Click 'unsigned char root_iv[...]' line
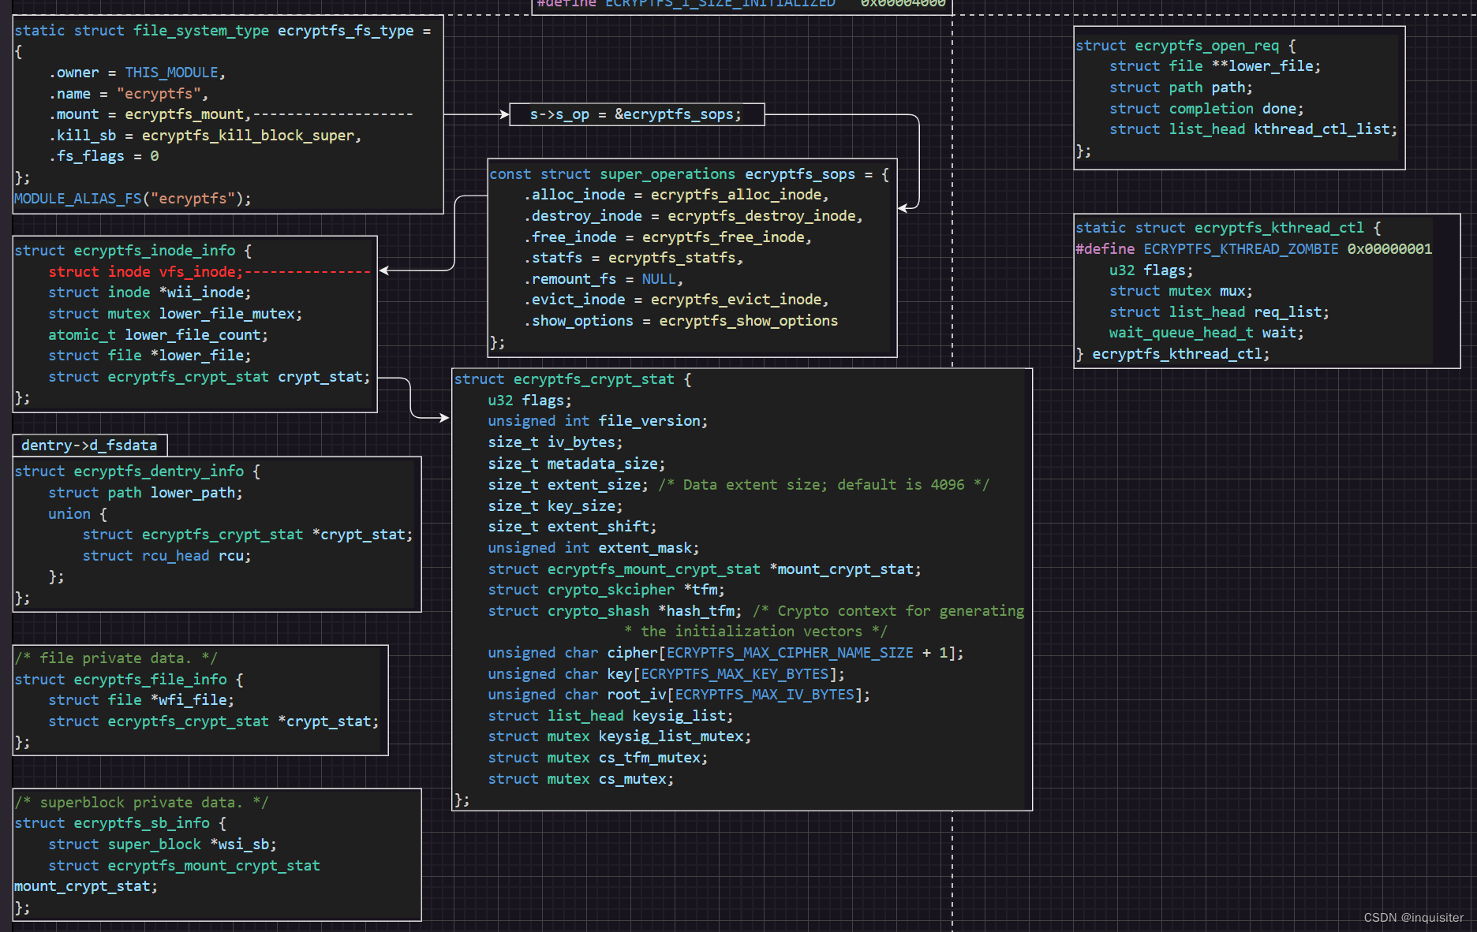Screen dimensions: 1477x932 679,695
